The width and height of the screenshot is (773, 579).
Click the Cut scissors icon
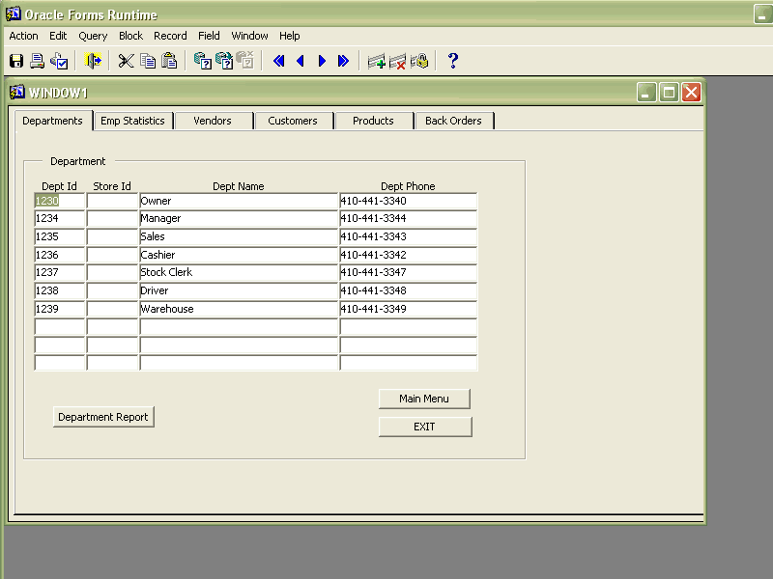click(126, 61)
